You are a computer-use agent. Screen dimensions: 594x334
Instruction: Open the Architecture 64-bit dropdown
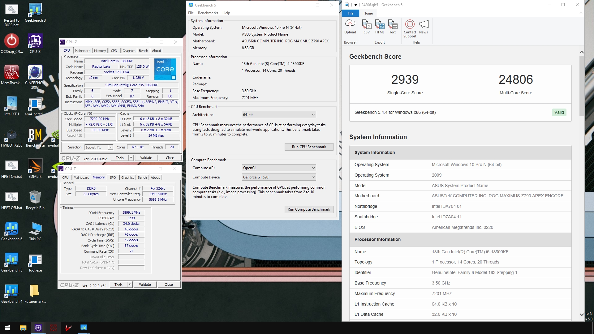click(279, 115)
